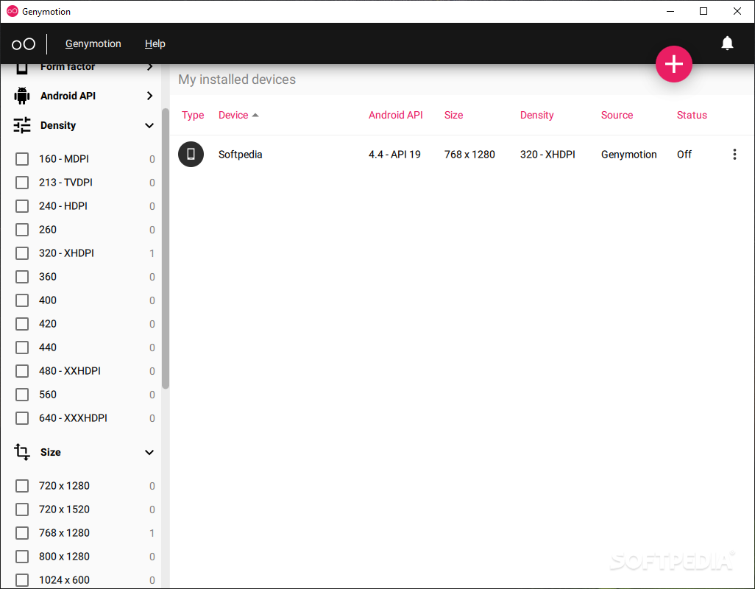Expand the Form factor filter chevron

149,67
